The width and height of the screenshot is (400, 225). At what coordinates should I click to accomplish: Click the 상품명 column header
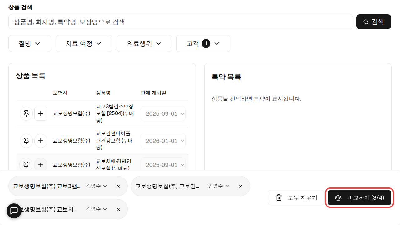103,92
